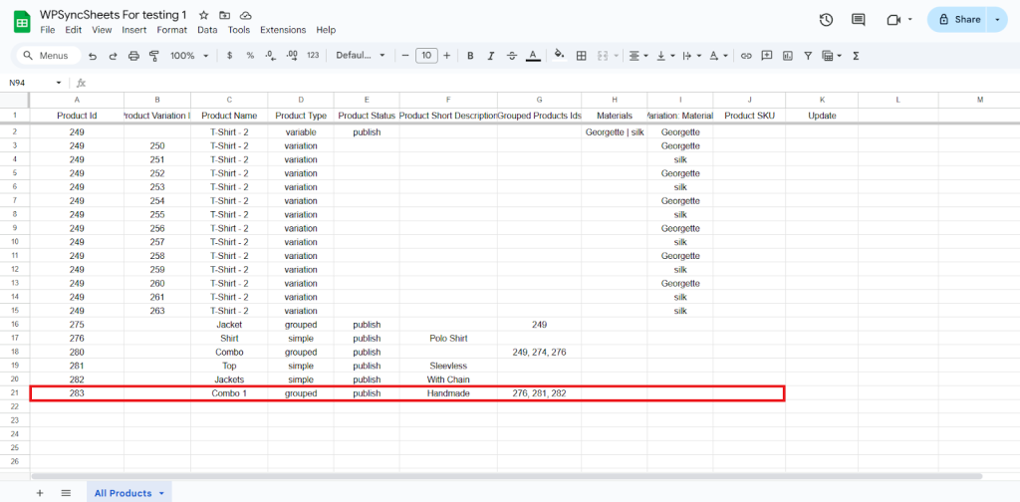The height and width of the screenshot is (502, 1020).
Task: Open the Extensions menu
Action: [x=283, y=30]
